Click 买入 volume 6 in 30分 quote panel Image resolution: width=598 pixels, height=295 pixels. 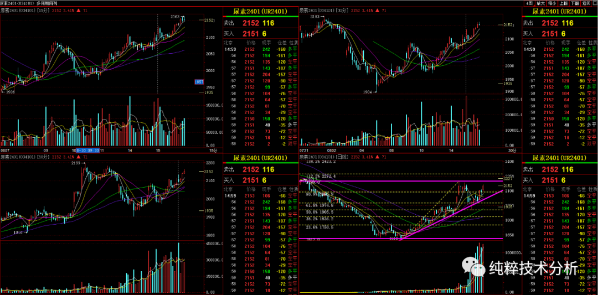pos(563,34)
